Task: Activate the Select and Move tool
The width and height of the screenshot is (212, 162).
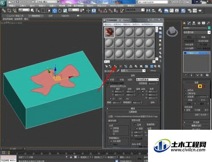Action: point(55,11)
